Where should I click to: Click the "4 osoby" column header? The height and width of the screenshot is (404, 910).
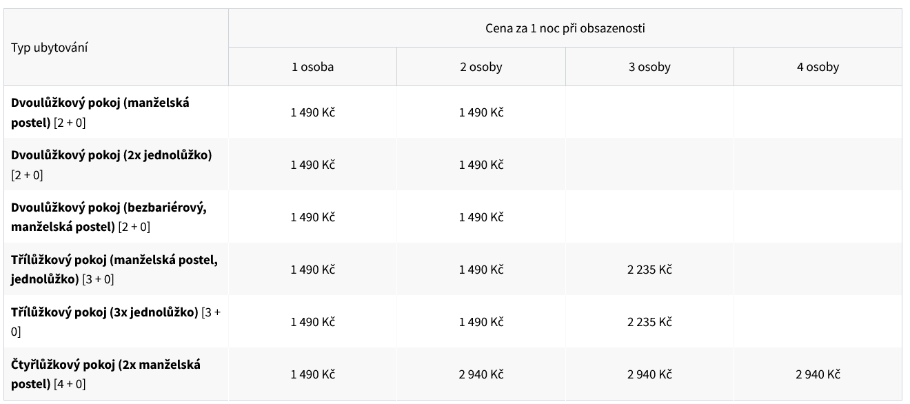point(818,67)
